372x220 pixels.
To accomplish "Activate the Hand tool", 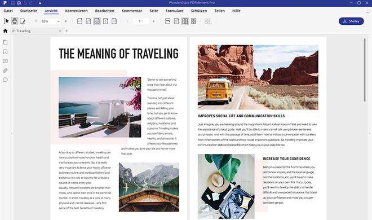I will [15, 21].
